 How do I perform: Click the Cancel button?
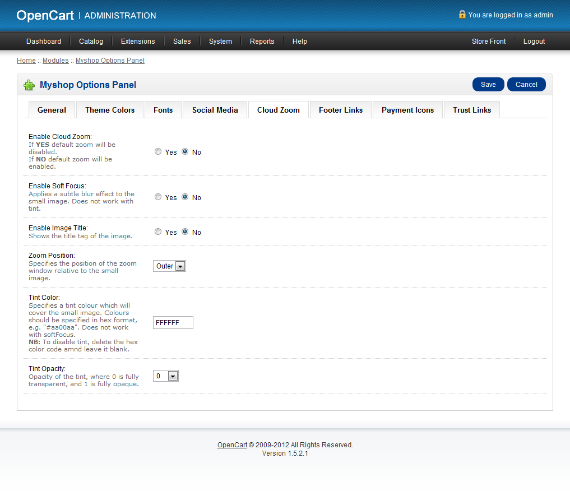pyautogui.click(x=526, y=84)
